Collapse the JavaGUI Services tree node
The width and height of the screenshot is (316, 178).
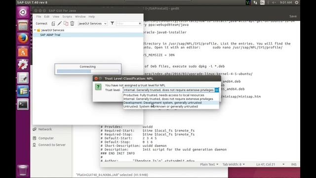(35, 30)
